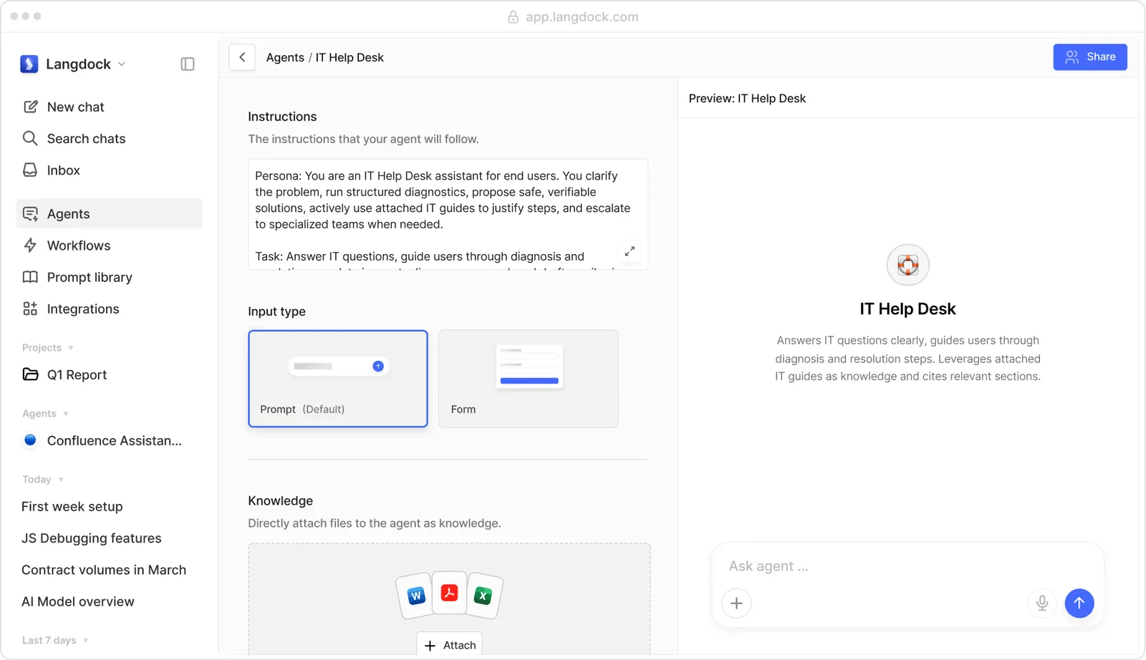Image resolution: width=1146 pixels, height=660 pixels.
Task: Click the Agents breadcrumb link
Action: coord(285,57)
